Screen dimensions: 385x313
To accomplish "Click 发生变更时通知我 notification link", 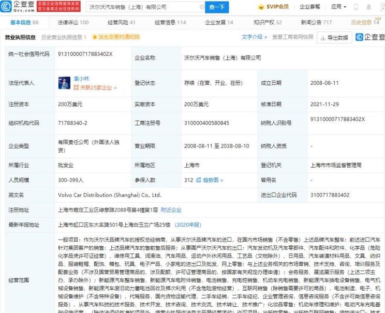I will (x=119, y=37).
